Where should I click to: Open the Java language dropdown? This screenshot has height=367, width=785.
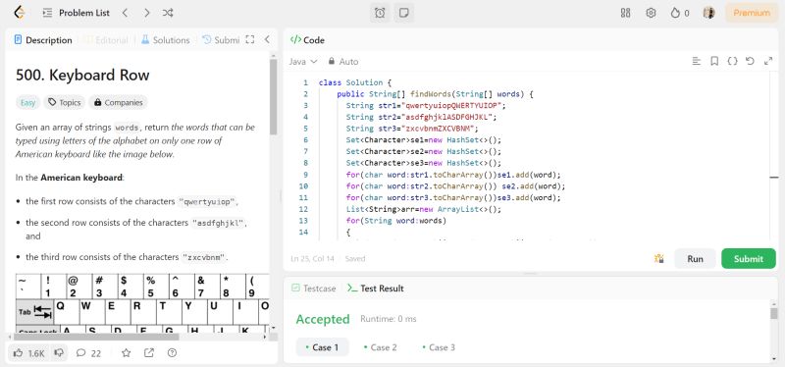click(303, 62)
